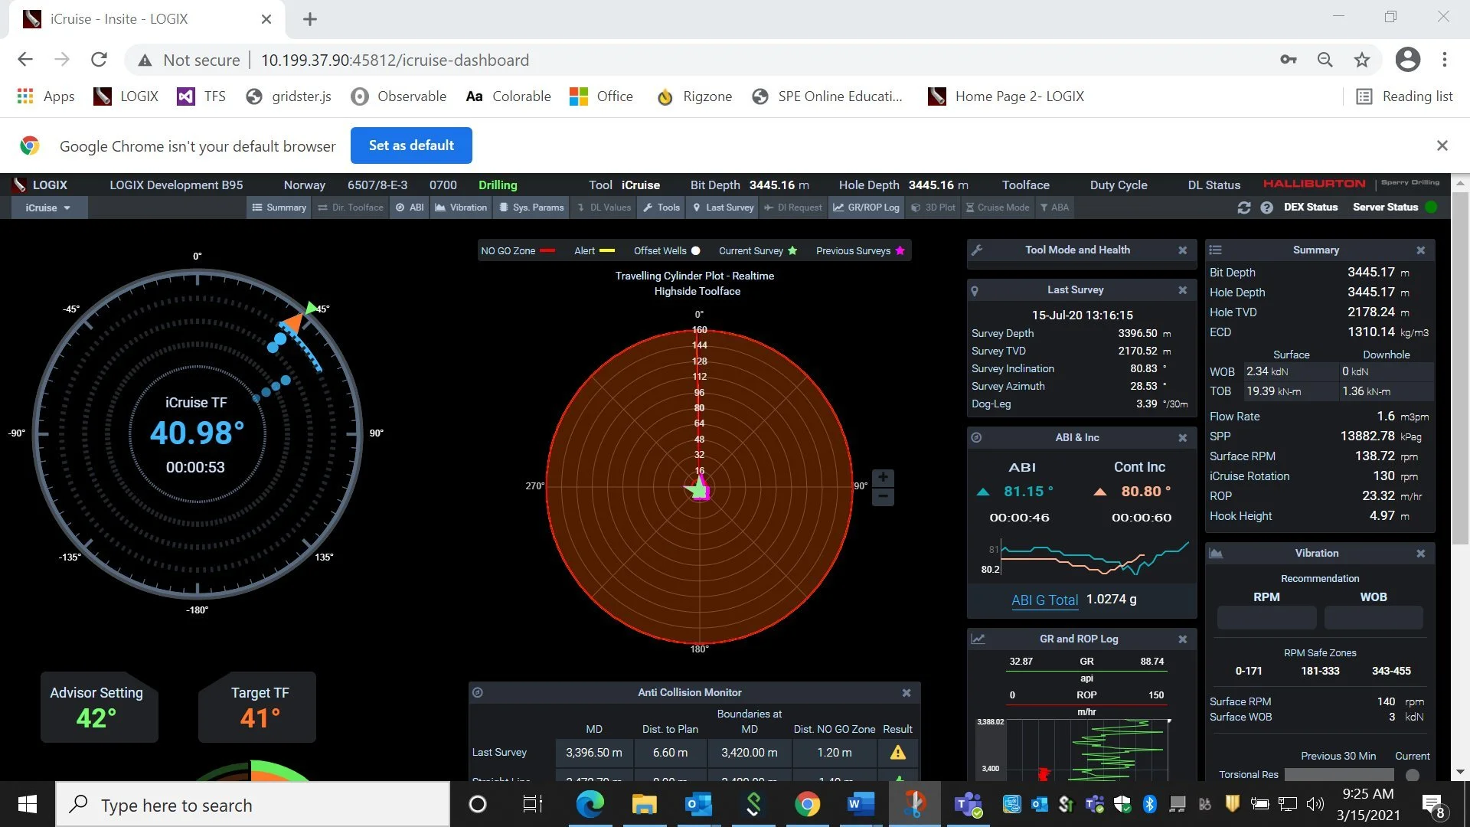Image resolution: width=1470 pixels, height=827 pixels.
Task: Select the Last Survey toolbar tab
Action: coord(723,208)
